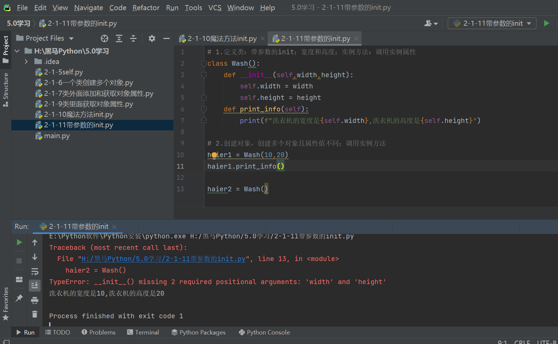Click the down-arrow stack trace icon

coord(35,257)
